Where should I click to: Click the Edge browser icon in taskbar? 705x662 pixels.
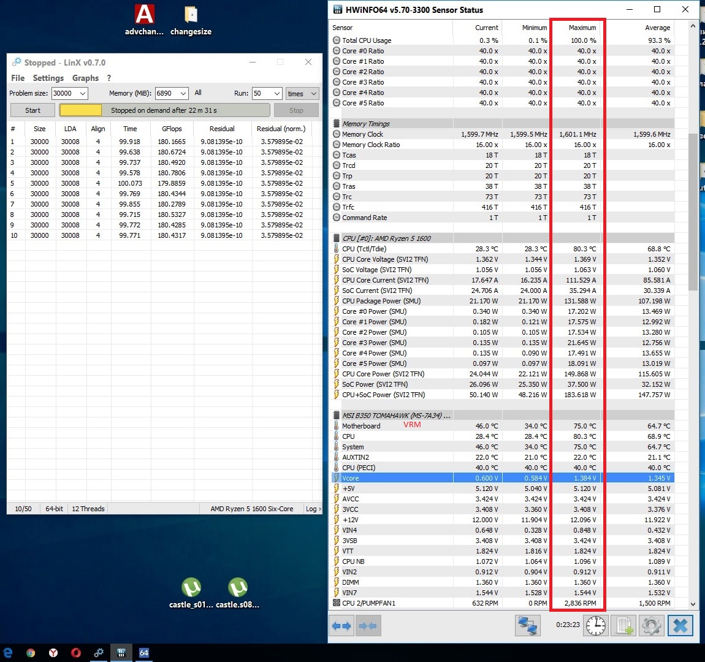pyautogui.click(x=8, y=653)
